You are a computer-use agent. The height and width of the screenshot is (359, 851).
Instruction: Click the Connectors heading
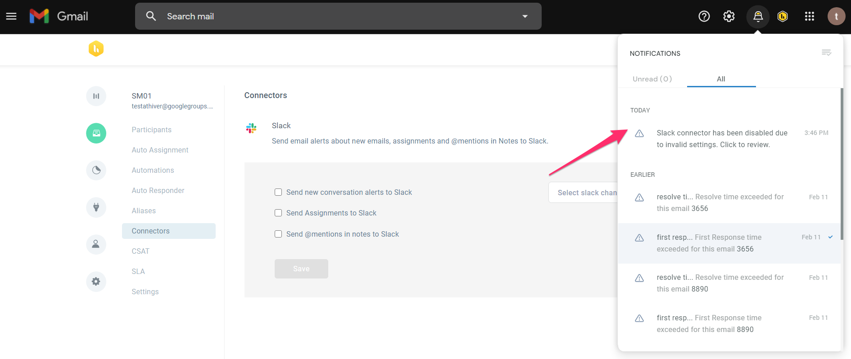click(266, 95)
